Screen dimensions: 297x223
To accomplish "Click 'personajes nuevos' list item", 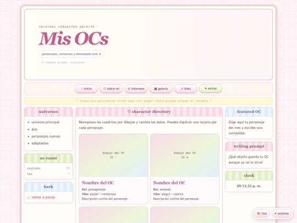I will 46,137.
